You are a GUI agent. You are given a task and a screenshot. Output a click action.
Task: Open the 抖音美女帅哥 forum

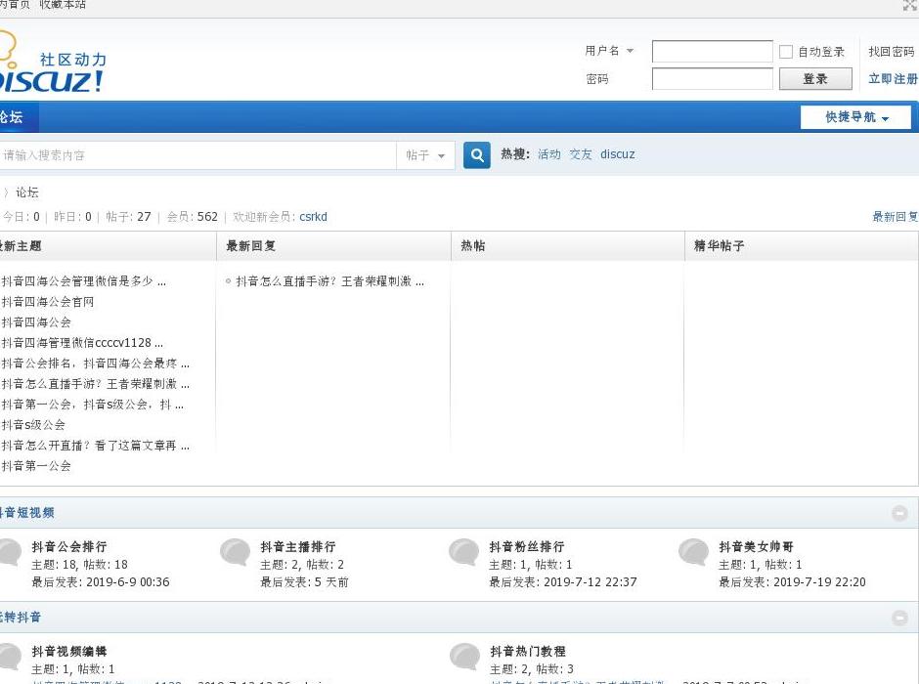[756, 547]
